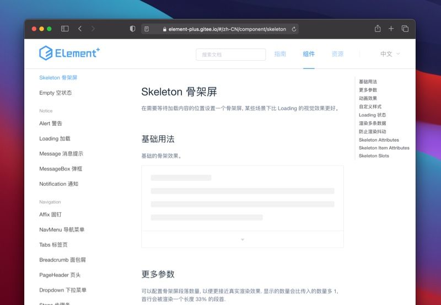Click the 更多参数 section heading
The width and height of the screenshot is (441, 305).
tap(158, 274)
